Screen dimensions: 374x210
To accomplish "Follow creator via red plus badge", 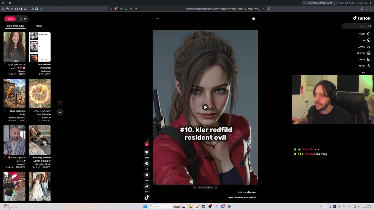I will click(147, 144).
